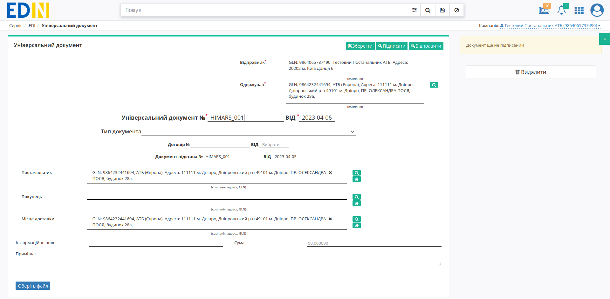Search company for Покупець field

357,197
